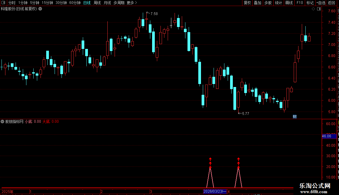Toggle the side panel icon at chart top-right

[319, 9]
